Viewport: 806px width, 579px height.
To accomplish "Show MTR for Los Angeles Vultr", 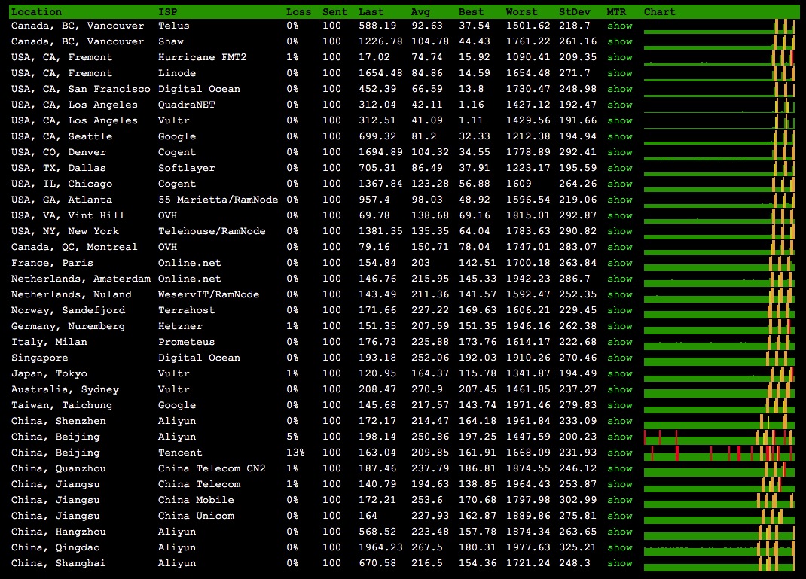I will (620, 120).
